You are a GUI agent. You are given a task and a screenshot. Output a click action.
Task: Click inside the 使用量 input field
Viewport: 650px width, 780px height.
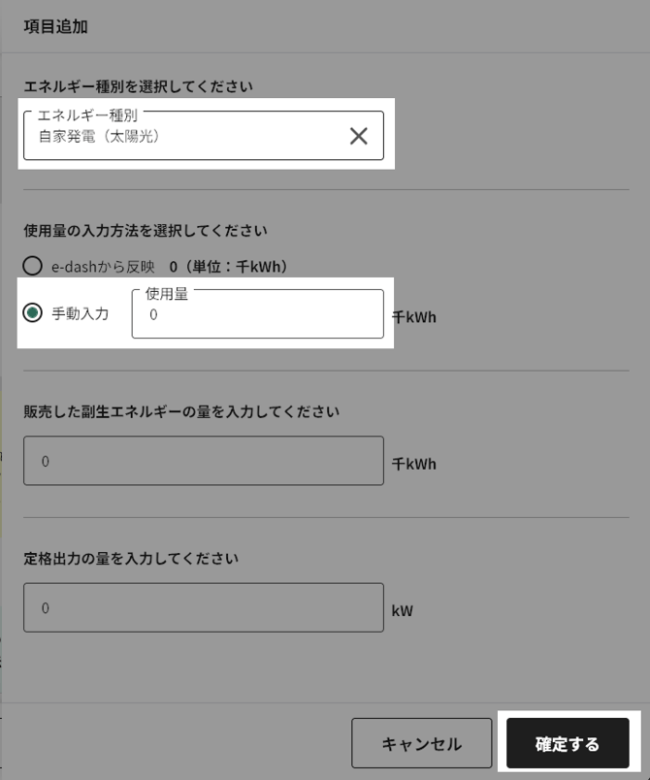[x=257, y=317]
